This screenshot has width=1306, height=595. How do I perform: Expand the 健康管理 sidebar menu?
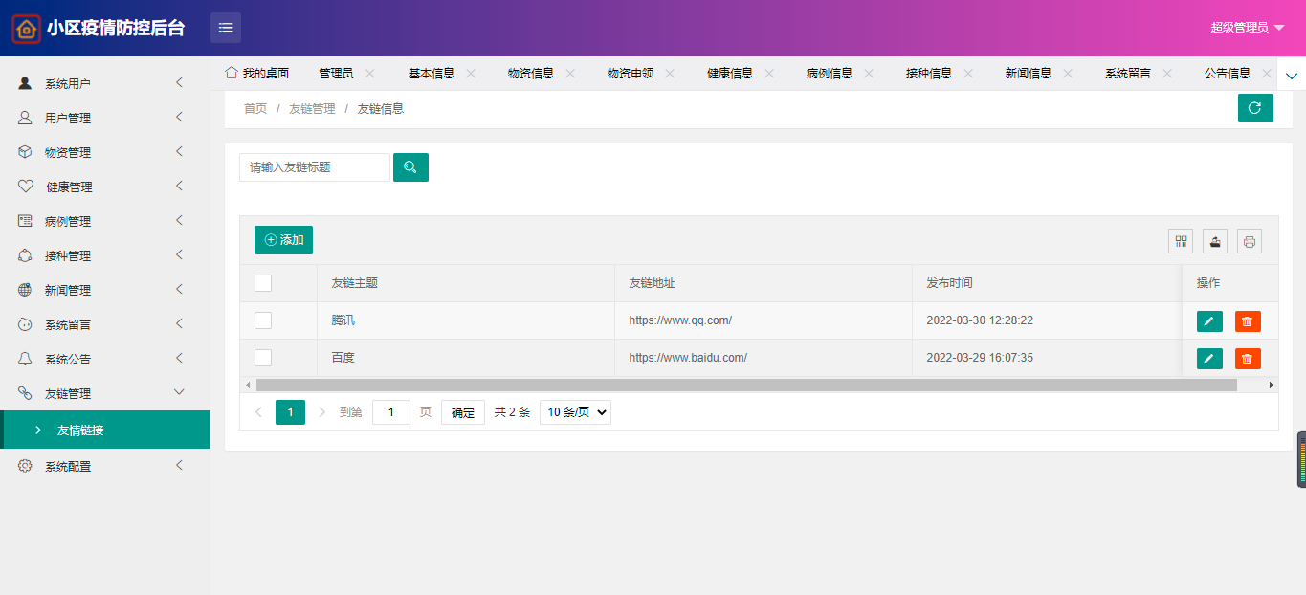(x=105, y=187)
